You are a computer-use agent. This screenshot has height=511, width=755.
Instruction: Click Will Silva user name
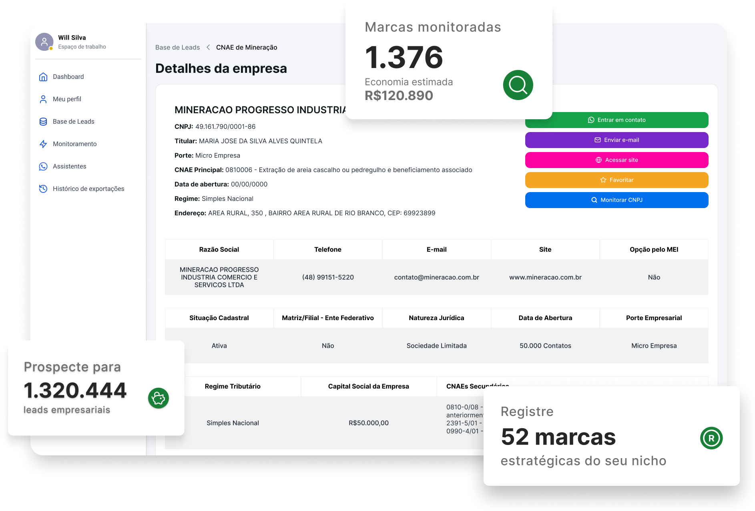72,38
